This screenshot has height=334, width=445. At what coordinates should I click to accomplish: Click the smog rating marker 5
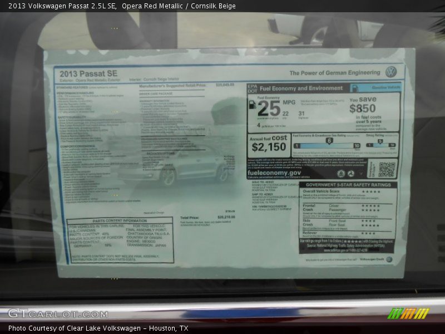tap(380, 141)
